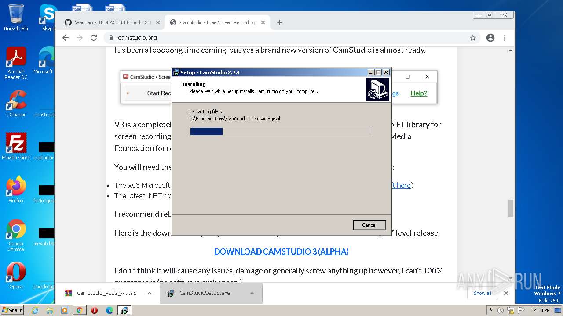The image size is (563, 316).
Task: Launch CCleaner from desktop
Action: (16, 104)
